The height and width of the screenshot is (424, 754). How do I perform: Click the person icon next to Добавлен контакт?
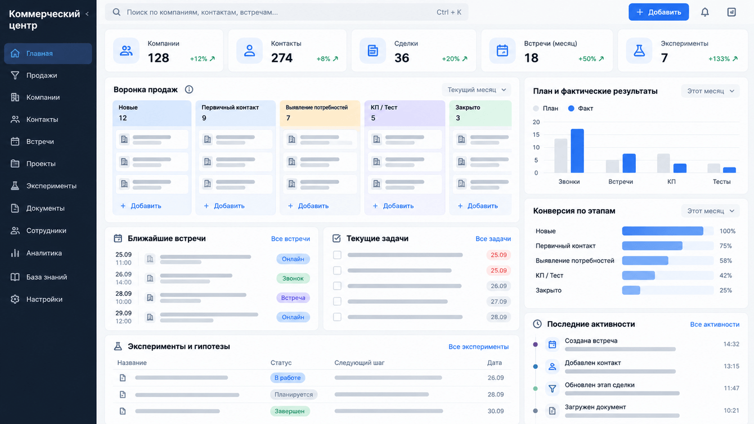tap(552, 367)
